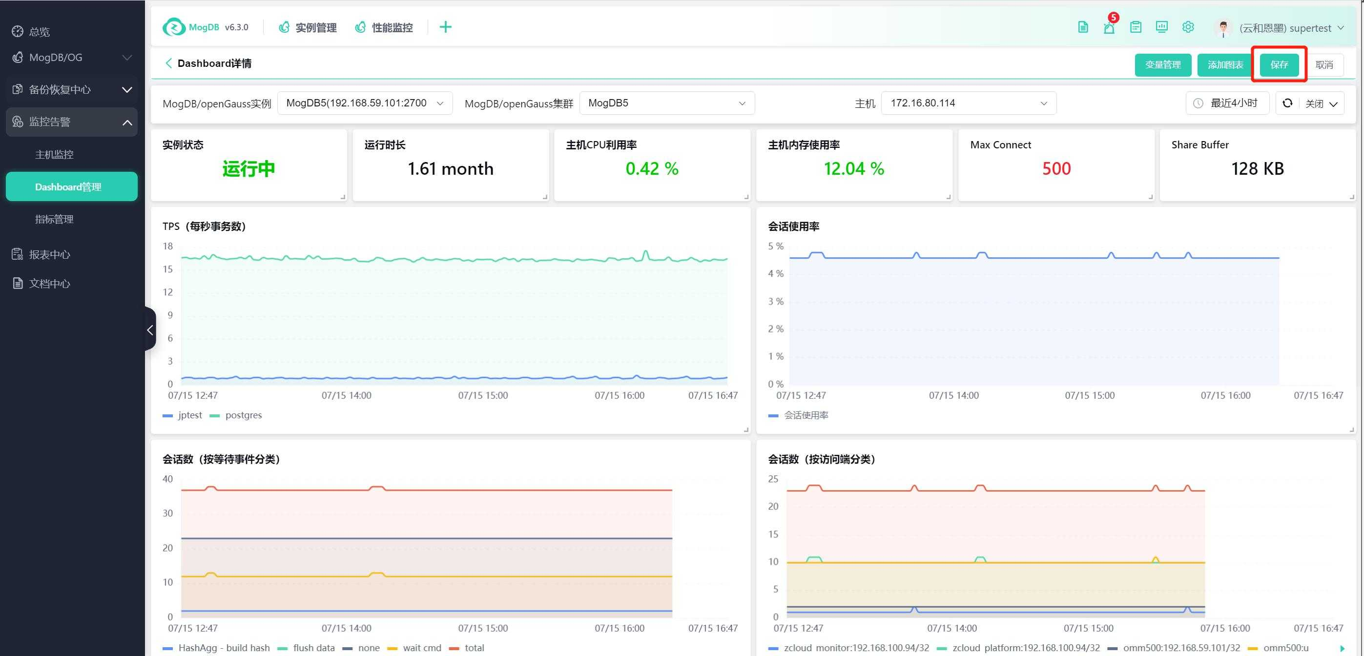Toggle zcloud_monitor:192.168.100.94/32 legend series
The width and height of the screenshot is (1364, 656).
[849, 648]
